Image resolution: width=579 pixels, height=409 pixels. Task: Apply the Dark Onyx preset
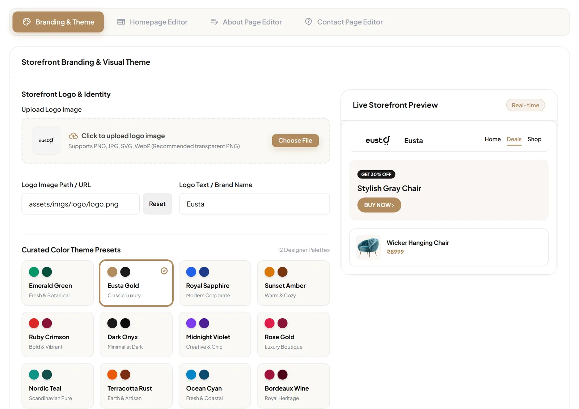click(136, 335)
